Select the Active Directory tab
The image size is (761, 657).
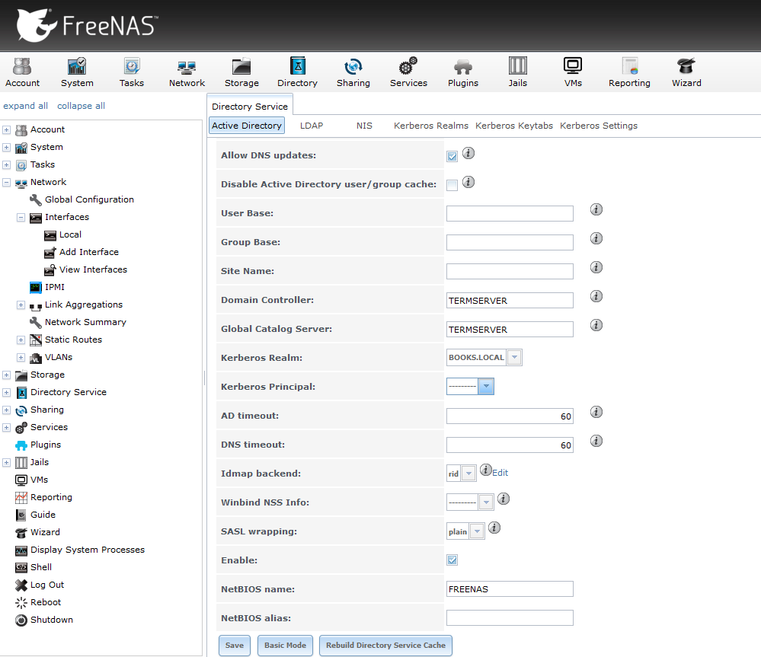[x=247, y=126]
